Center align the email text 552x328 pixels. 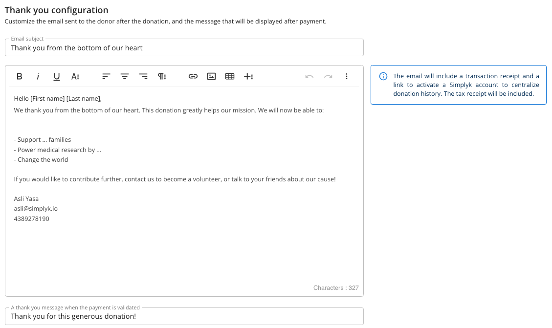click(125, 76)
